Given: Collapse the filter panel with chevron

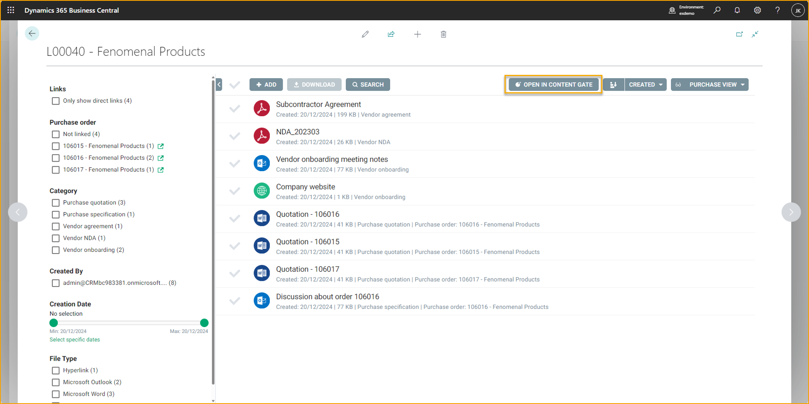Looking at the screenshot, I should (219, 85).
